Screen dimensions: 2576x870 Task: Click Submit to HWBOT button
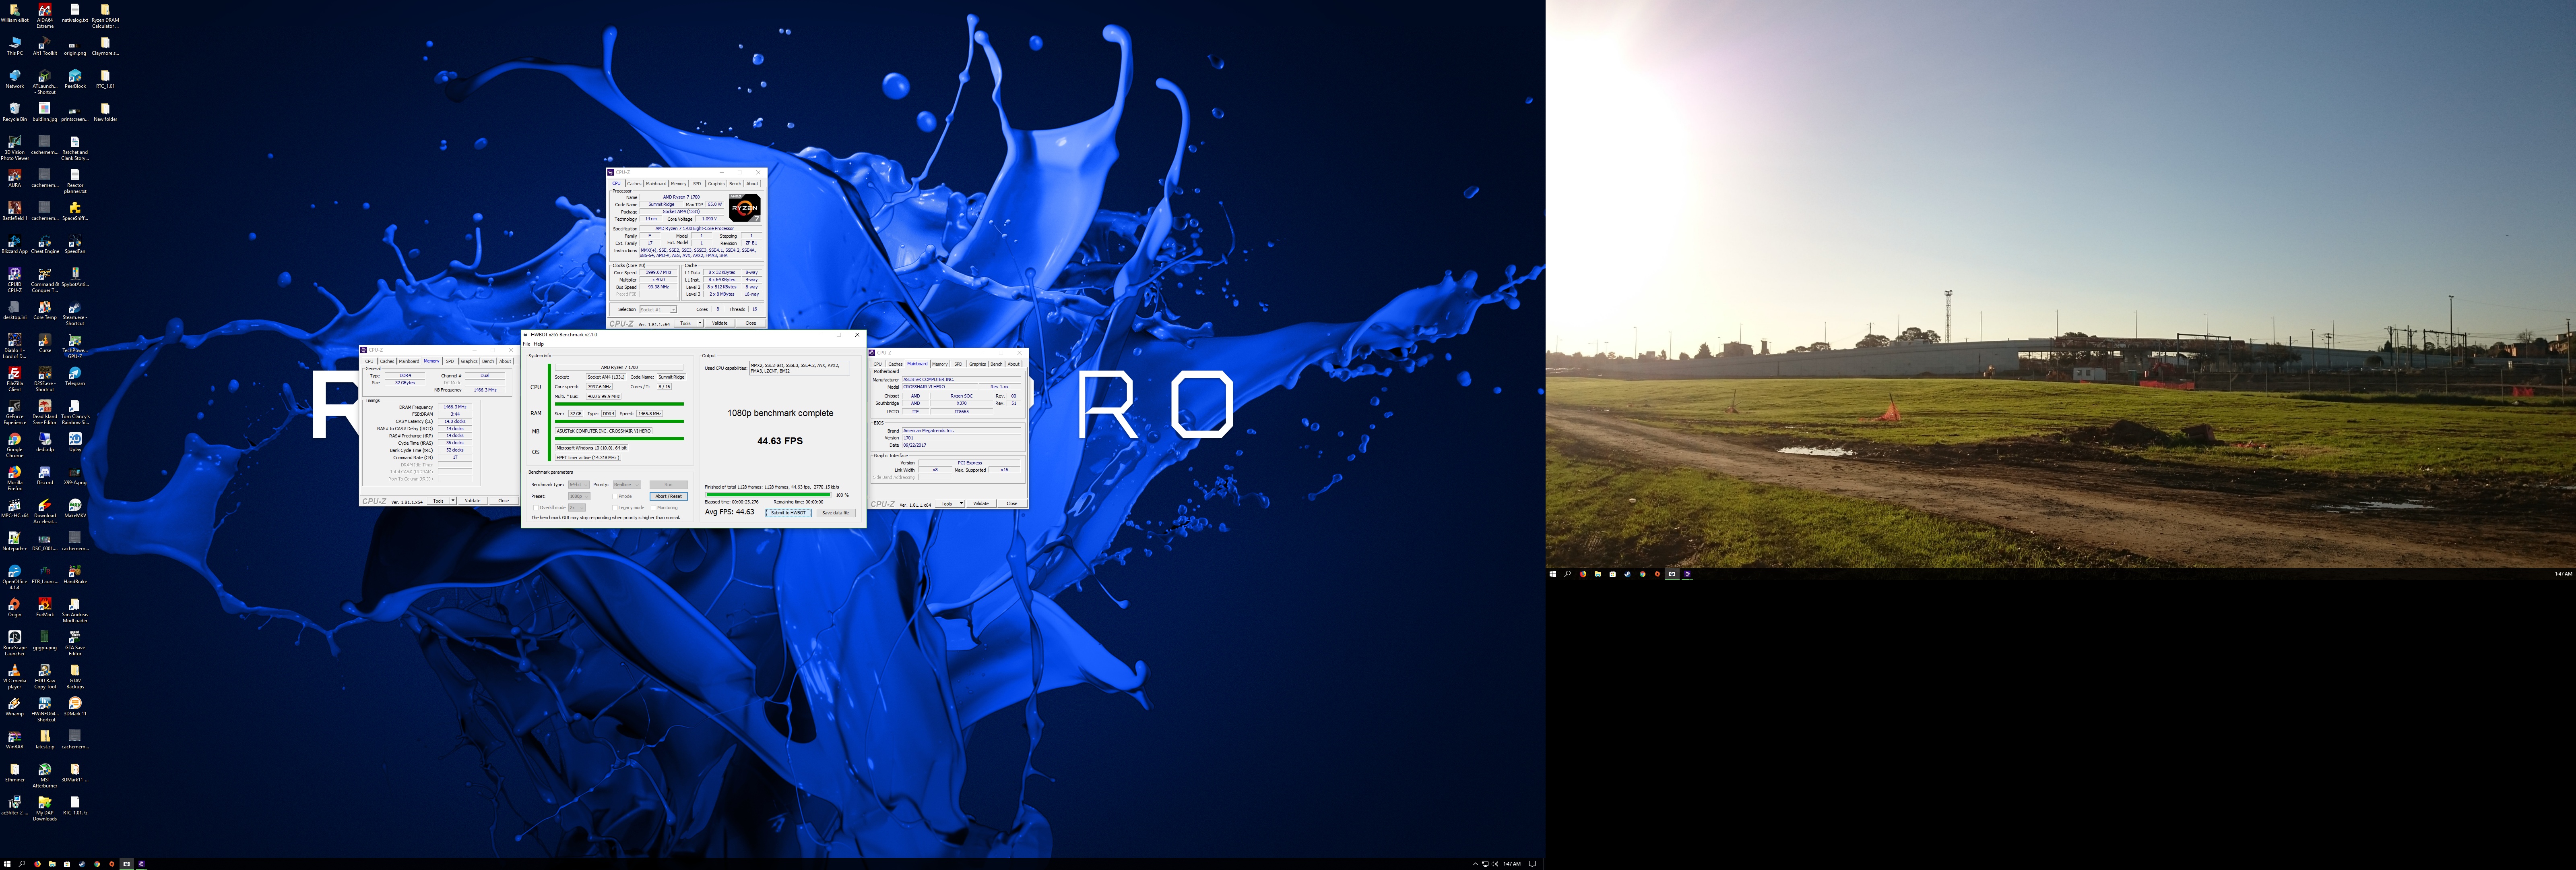pos(788,513)
